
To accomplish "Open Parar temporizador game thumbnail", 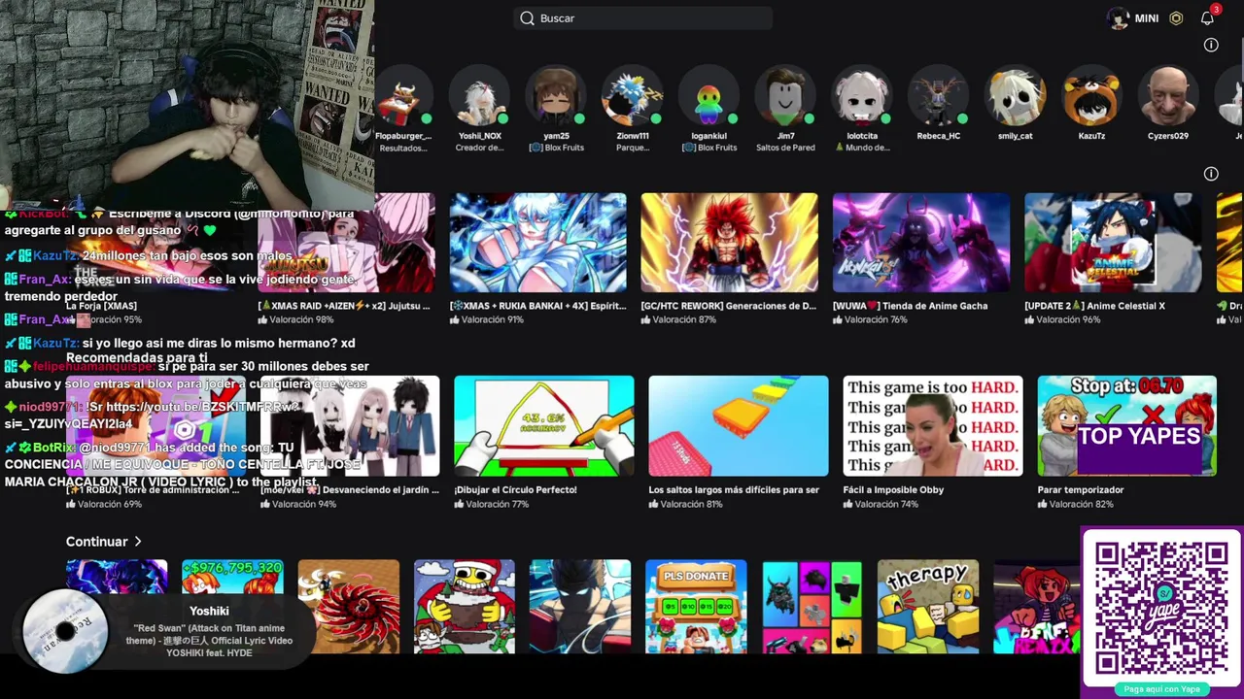I will coord(1127,426).
